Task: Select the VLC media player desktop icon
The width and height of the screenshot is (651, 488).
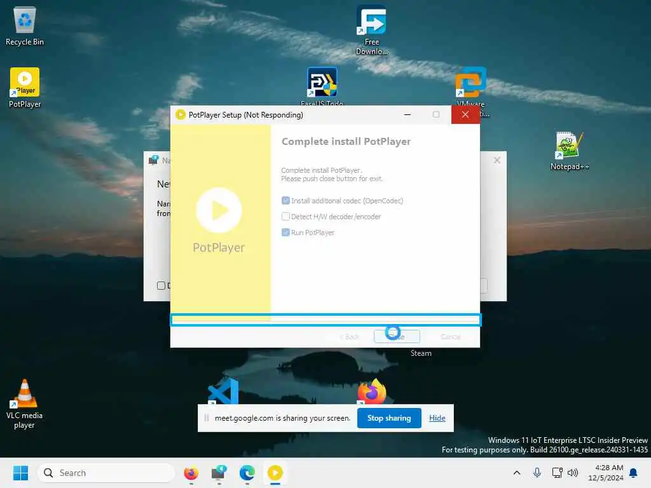Action: [24, 403]
